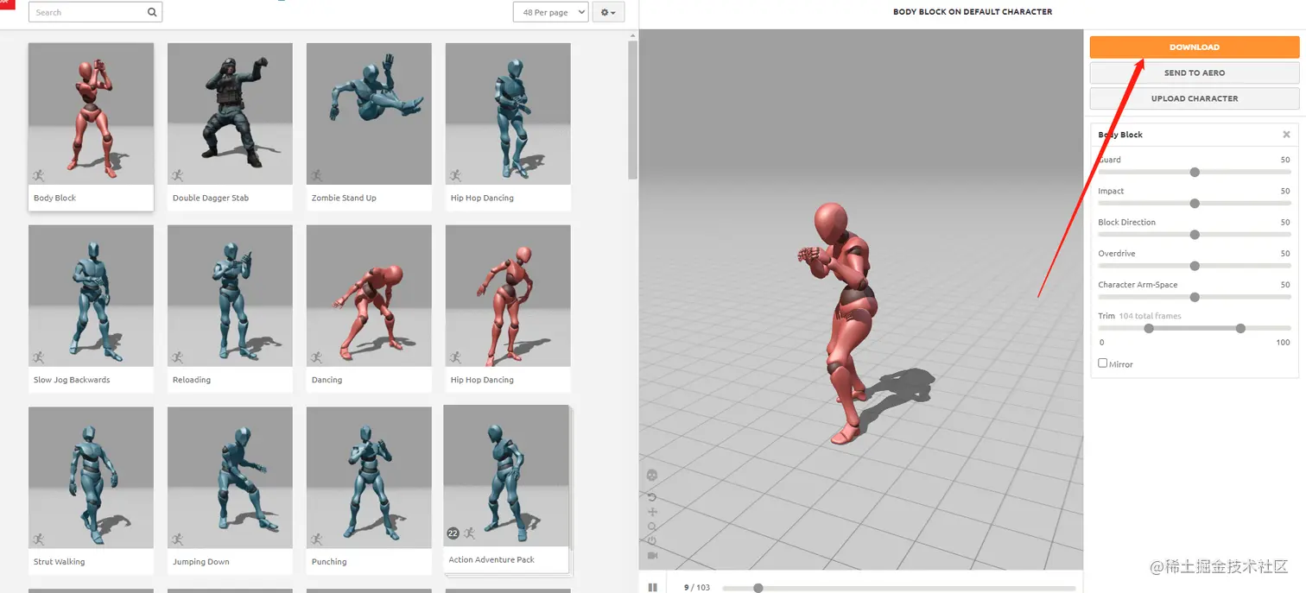Pause the animation playback
The image size is (1306, 593).
pos(652,588)
